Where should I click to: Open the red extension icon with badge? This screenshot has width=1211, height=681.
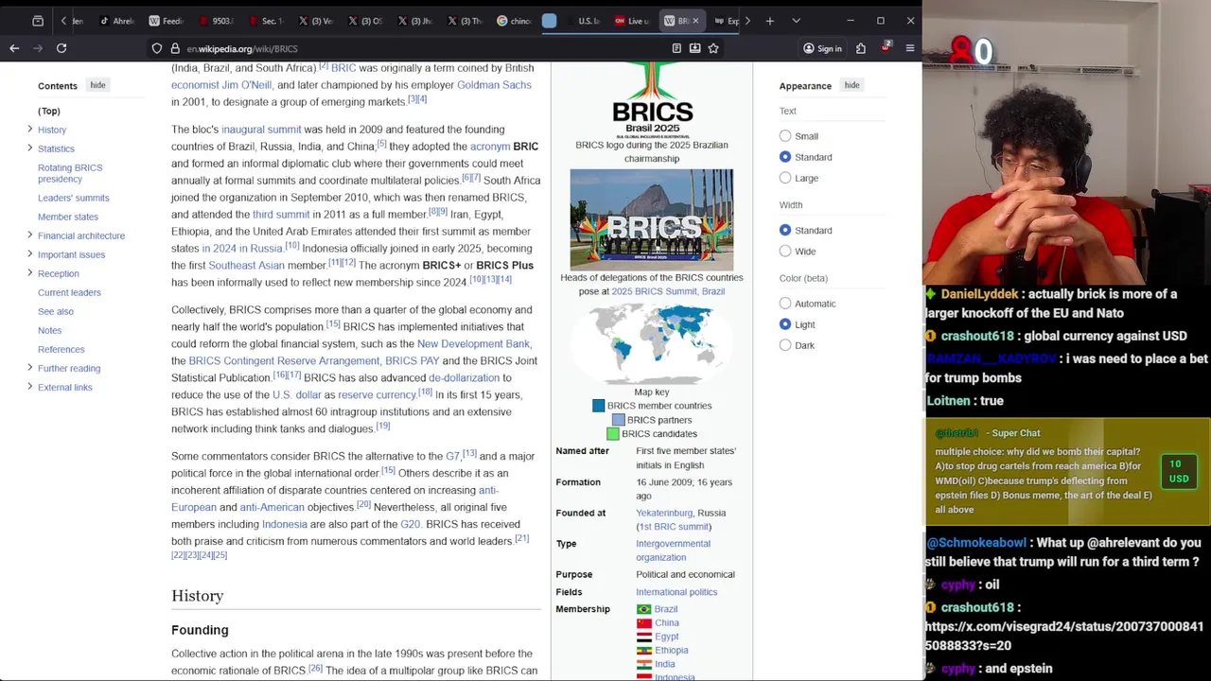pyautogui.click(x=886, y=48)
